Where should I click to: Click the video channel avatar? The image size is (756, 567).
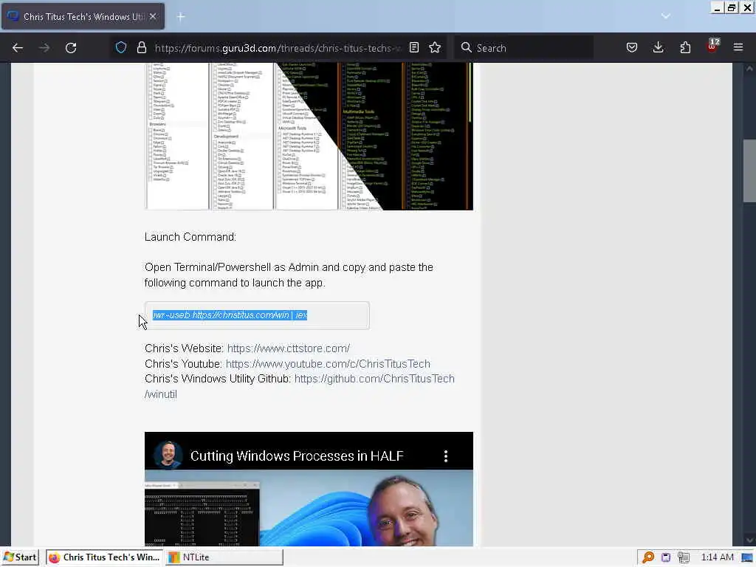click(168, 455)
